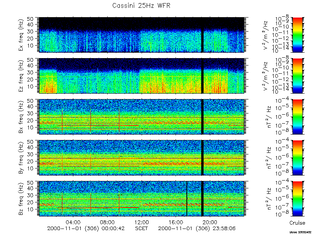Select the "By freq (Hz)" axis label
The height and width of the screenshot is (234, 312).
pyautogui.click(x=21, y=158)
